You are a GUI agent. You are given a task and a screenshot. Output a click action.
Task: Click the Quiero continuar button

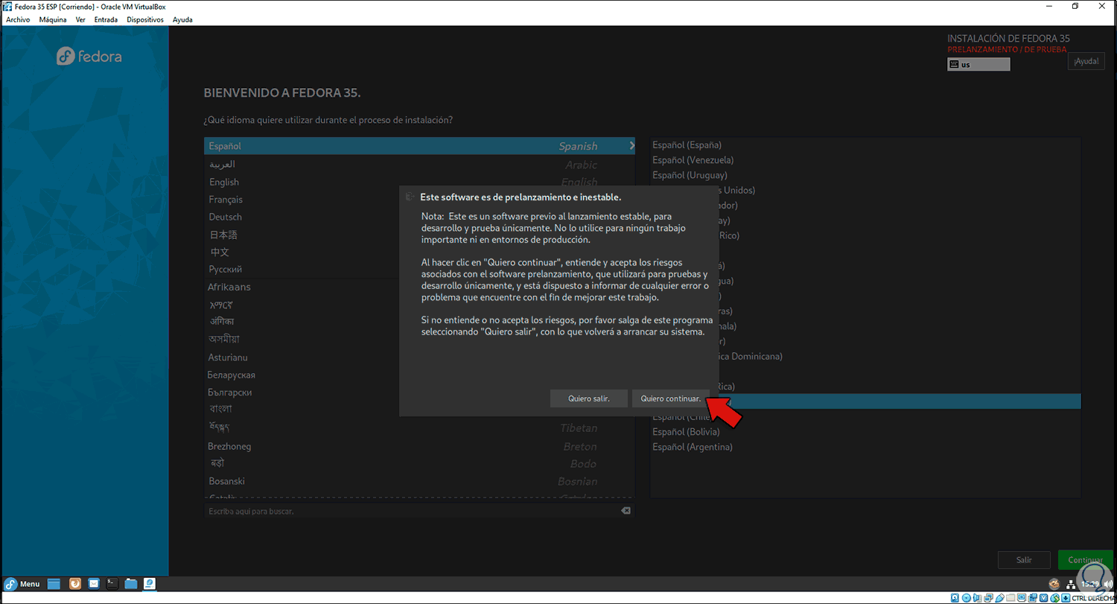click(x=670, y=398)
